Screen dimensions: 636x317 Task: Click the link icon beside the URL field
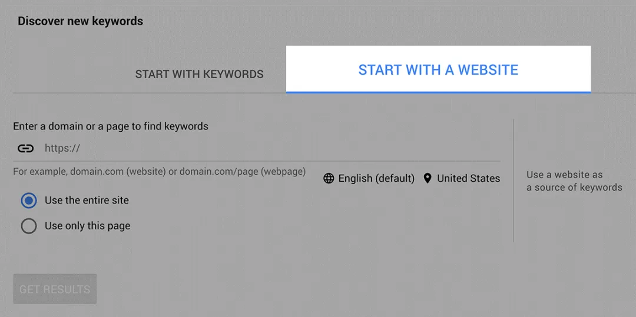pos(25,149)
